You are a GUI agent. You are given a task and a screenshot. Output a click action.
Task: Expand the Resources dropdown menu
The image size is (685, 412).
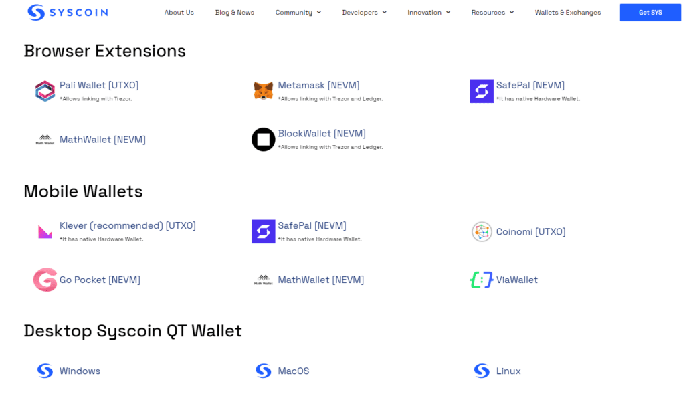tap(492, 13)
